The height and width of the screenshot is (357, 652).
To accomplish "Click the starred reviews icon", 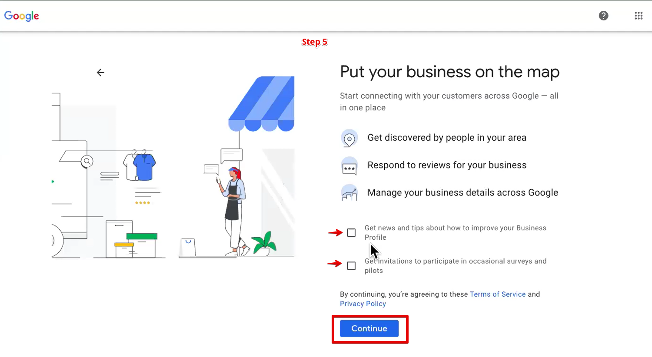I will 349,165.
